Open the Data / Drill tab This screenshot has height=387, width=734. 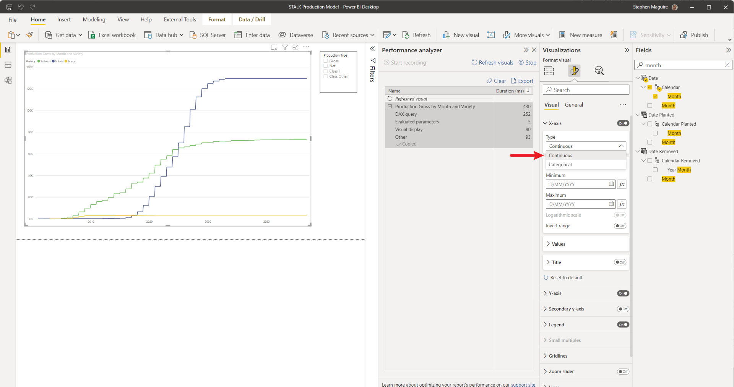point(252,19)
